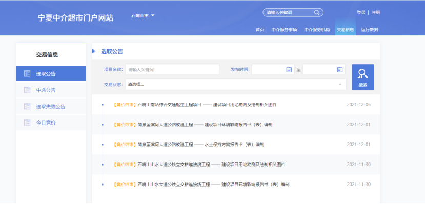Focus the 项目名称 keyword input field
The width and height of the screenshot is (425, 204).
tap(172, 70)
